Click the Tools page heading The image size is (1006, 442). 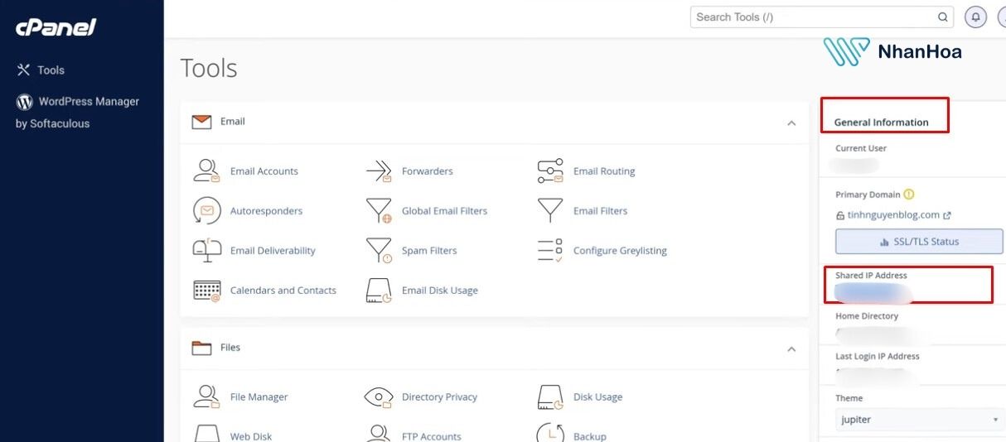(x=209, y=68)
